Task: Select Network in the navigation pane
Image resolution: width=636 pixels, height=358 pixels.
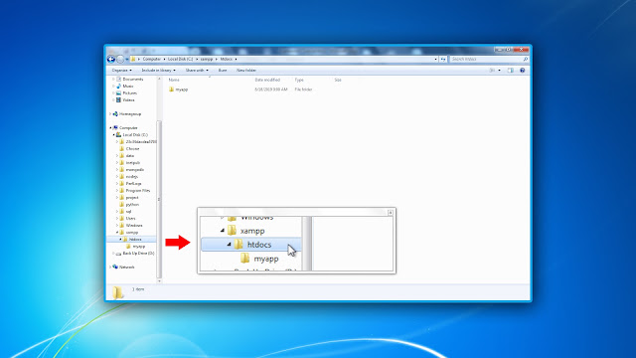Action: coord(123,268)
